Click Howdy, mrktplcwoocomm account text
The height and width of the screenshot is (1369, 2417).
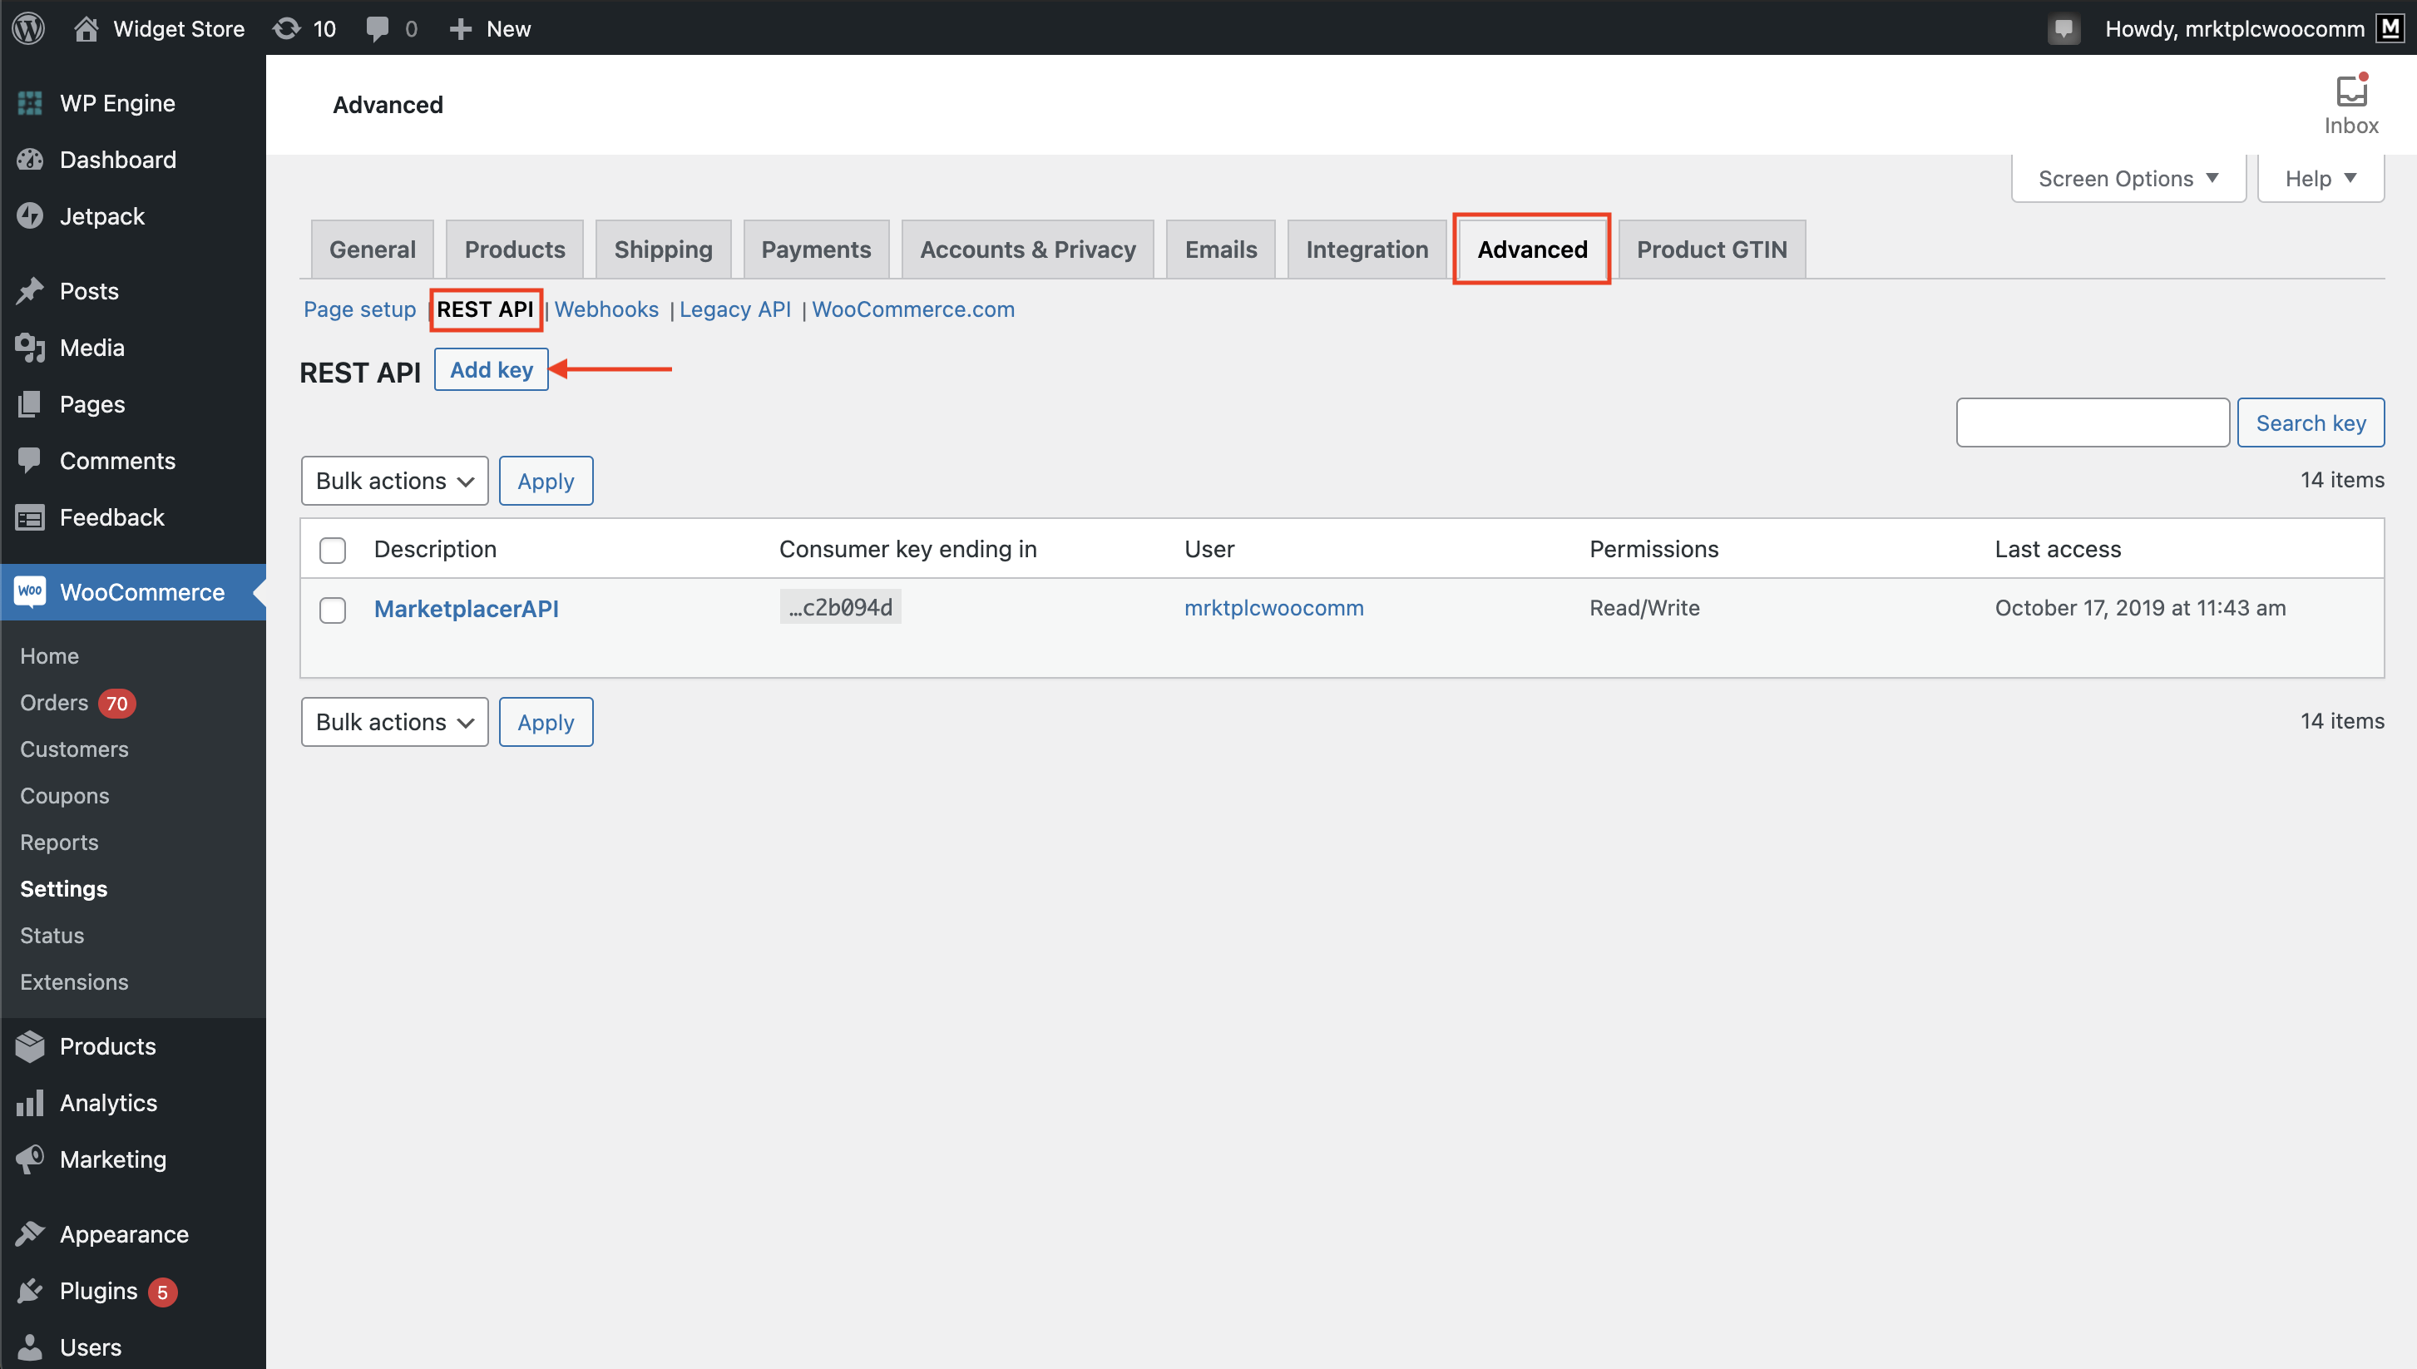point(2235,28)
